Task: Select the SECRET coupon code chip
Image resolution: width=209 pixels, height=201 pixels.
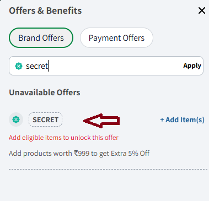Action: (x=45, y=119)
